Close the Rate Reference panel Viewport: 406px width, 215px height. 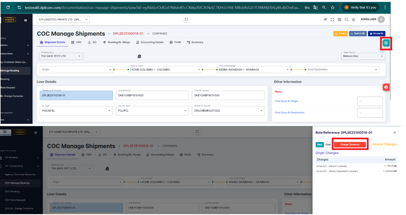[394, 133]
